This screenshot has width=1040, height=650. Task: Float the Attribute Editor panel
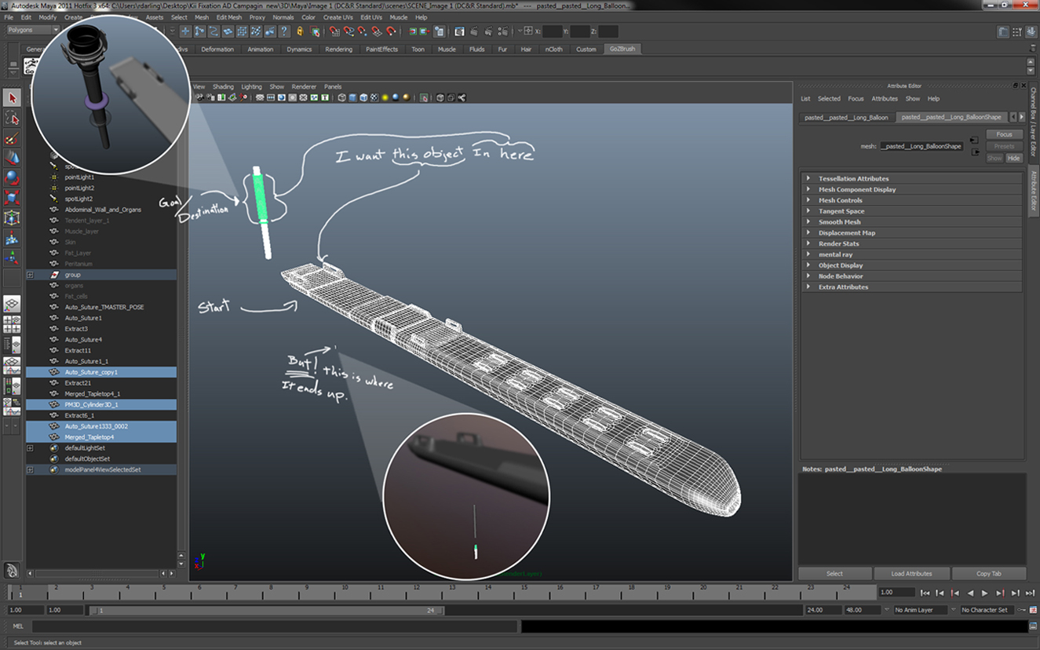pyautogui.click(x=1016, y=86)
